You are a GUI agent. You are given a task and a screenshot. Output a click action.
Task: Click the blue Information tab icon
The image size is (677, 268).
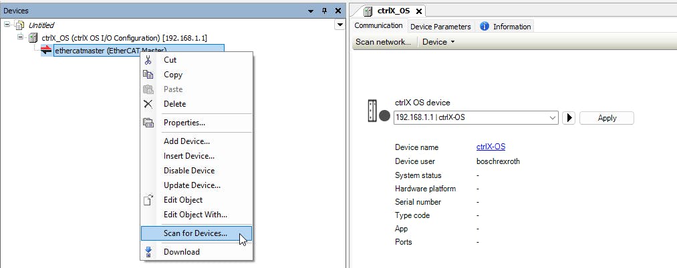(485, 26)
